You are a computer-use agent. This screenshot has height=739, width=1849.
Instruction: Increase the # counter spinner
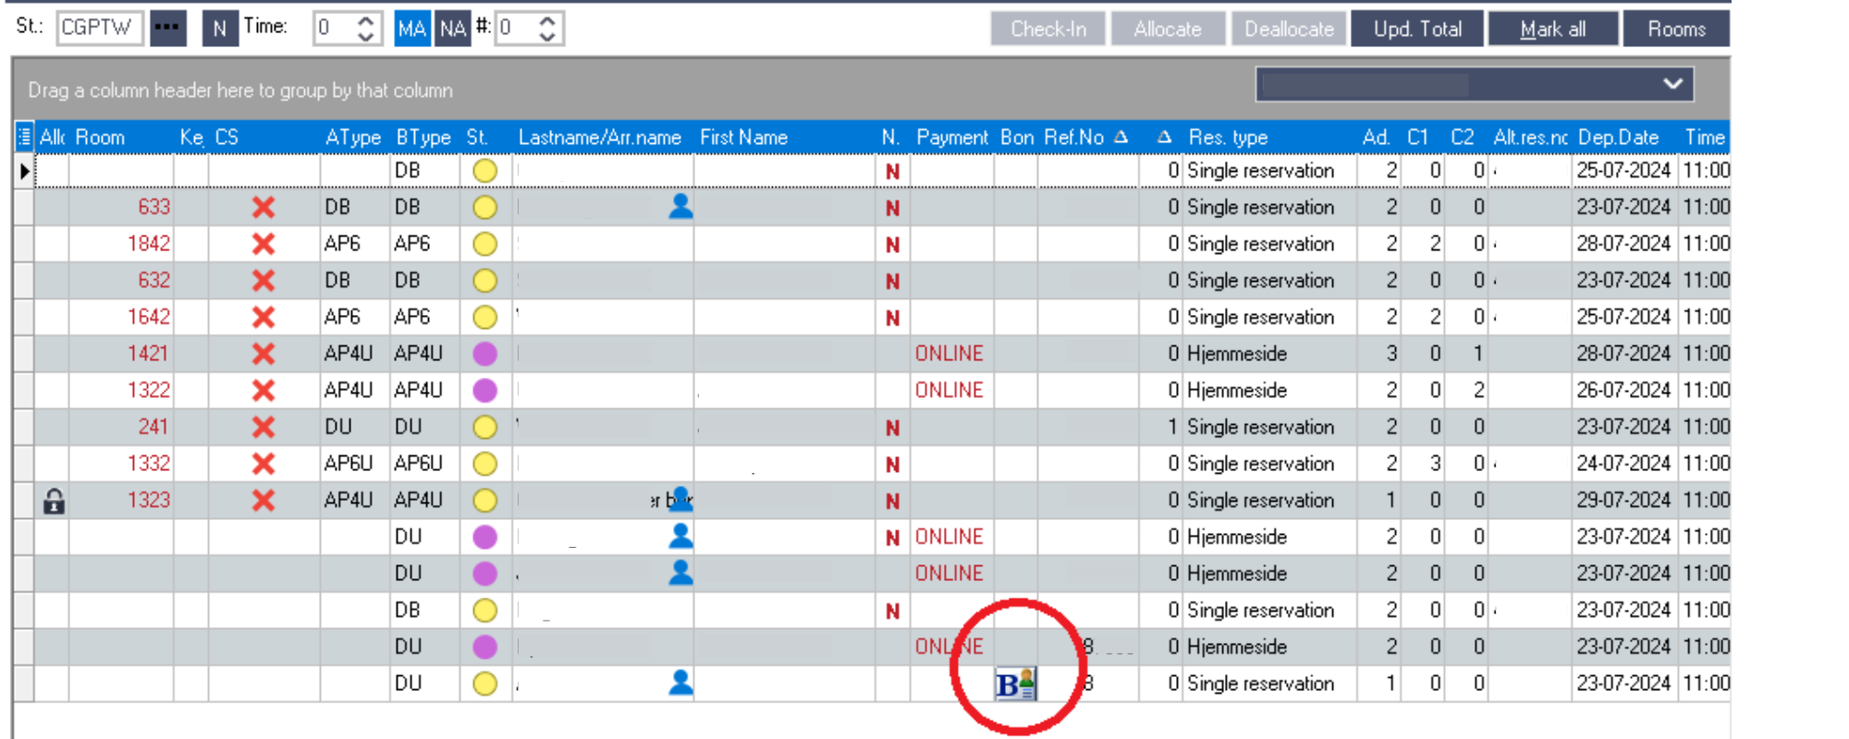click(547, 20)
